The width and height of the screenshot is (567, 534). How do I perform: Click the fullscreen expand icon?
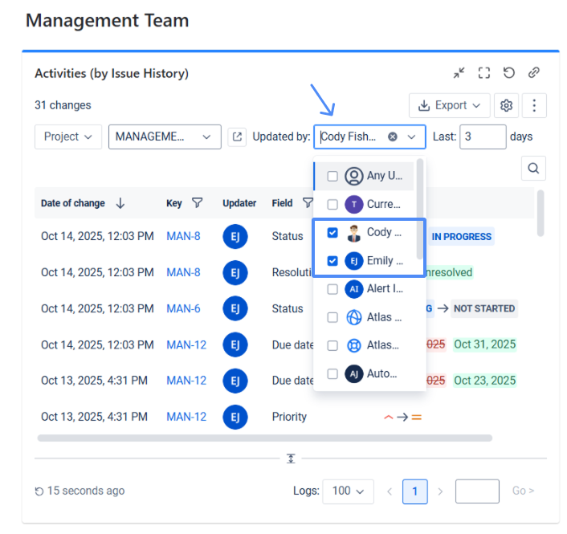pyautogui.click(x=483, y=73)
